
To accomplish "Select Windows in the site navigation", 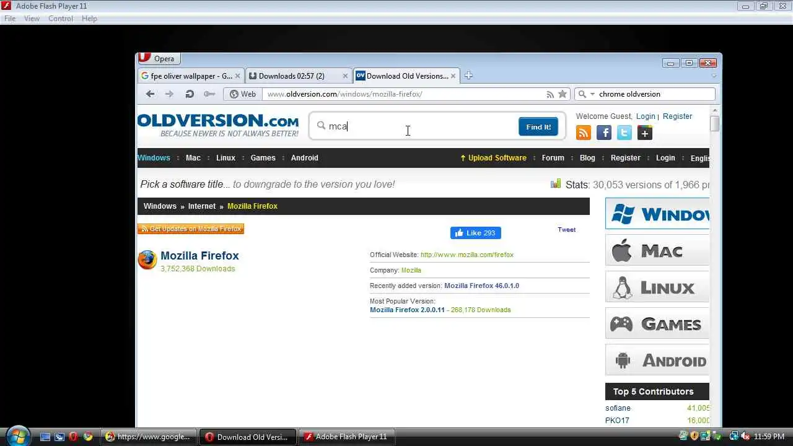I will click(154, 158).
